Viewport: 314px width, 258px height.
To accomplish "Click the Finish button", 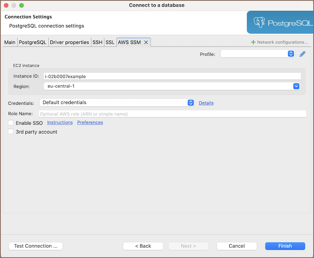I will (285, 246).
